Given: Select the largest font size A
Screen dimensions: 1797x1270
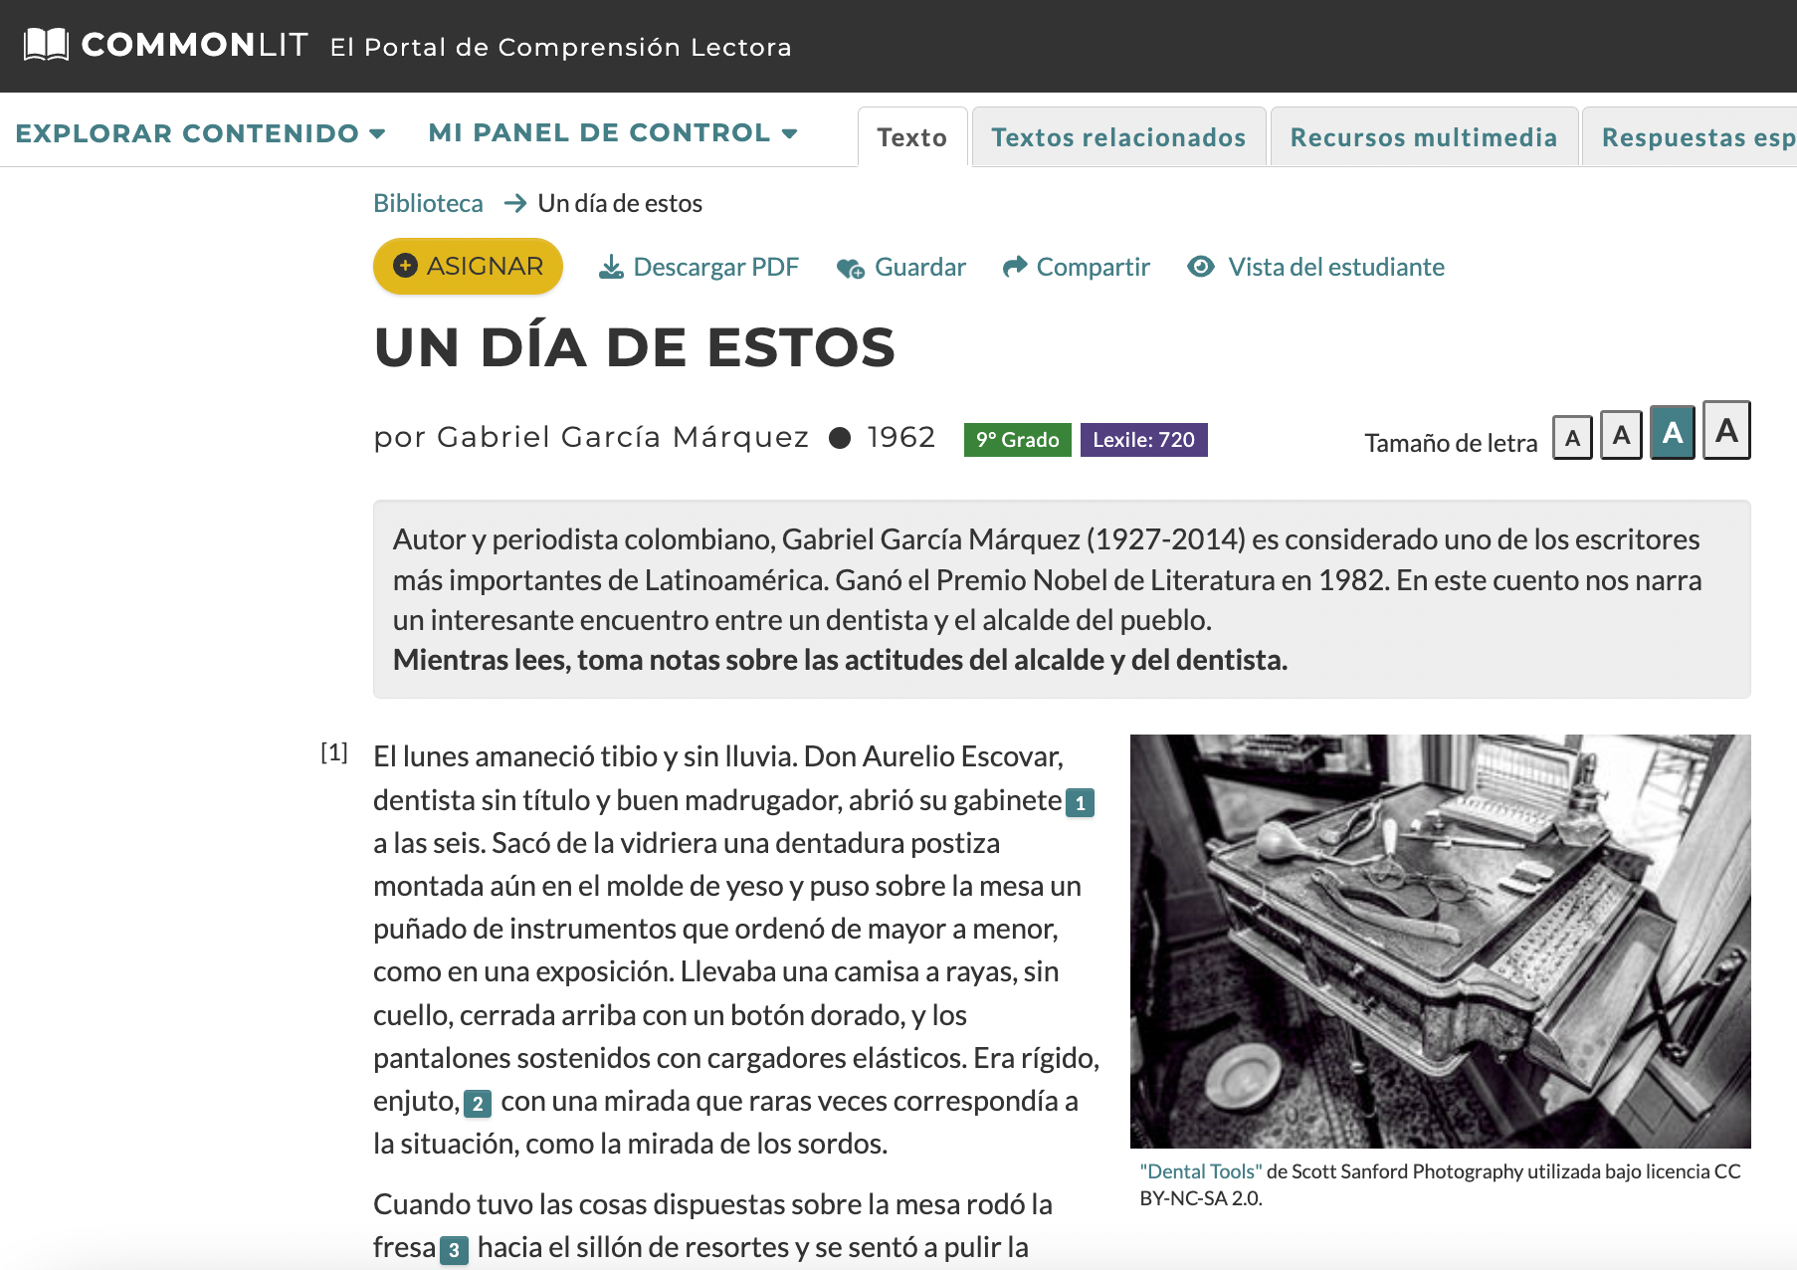Looking at the screenshot, I should (x=1726, y=430).
